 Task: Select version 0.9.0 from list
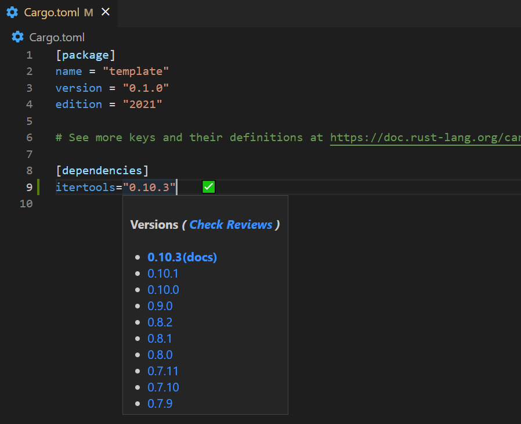click(160, 306)
